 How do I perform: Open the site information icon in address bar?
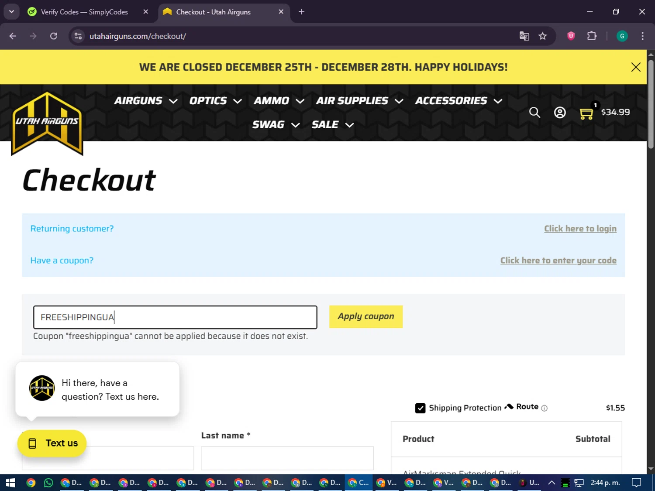click(78, 36)
